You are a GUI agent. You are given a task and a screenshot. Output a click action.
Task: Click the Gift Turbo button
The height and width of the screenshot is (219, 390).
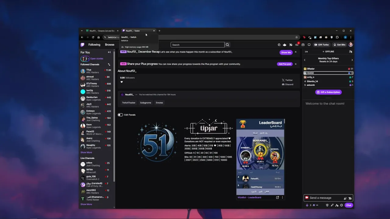click(x=322, y=45)
